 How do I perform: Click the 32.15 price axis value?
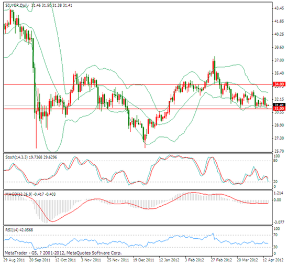tap(279, 99)
